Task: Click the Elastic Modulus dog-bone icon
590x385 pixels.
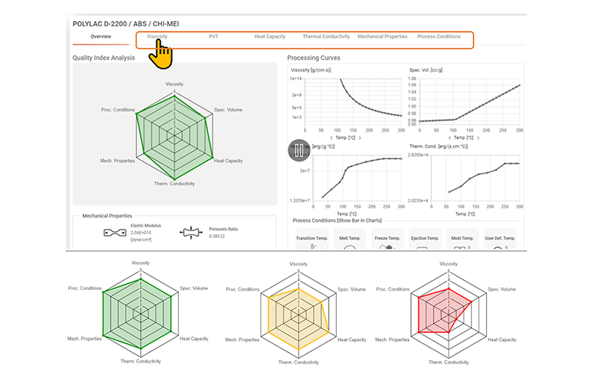Action: pos(115,233)
